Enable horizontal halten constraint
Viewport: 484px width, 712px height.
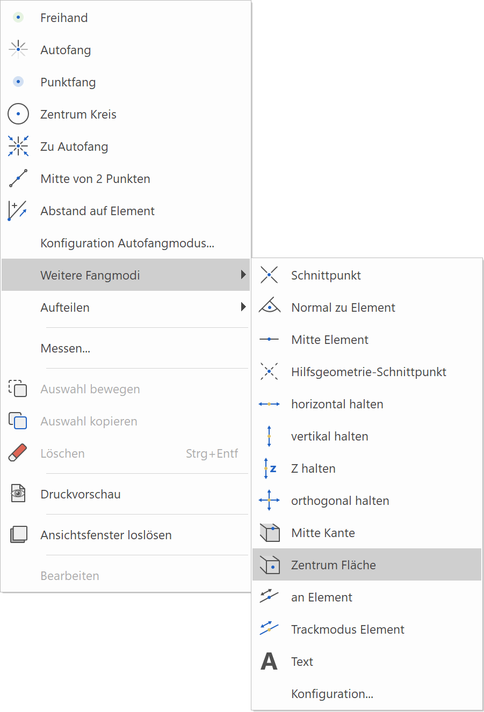[x=337, y=404]
